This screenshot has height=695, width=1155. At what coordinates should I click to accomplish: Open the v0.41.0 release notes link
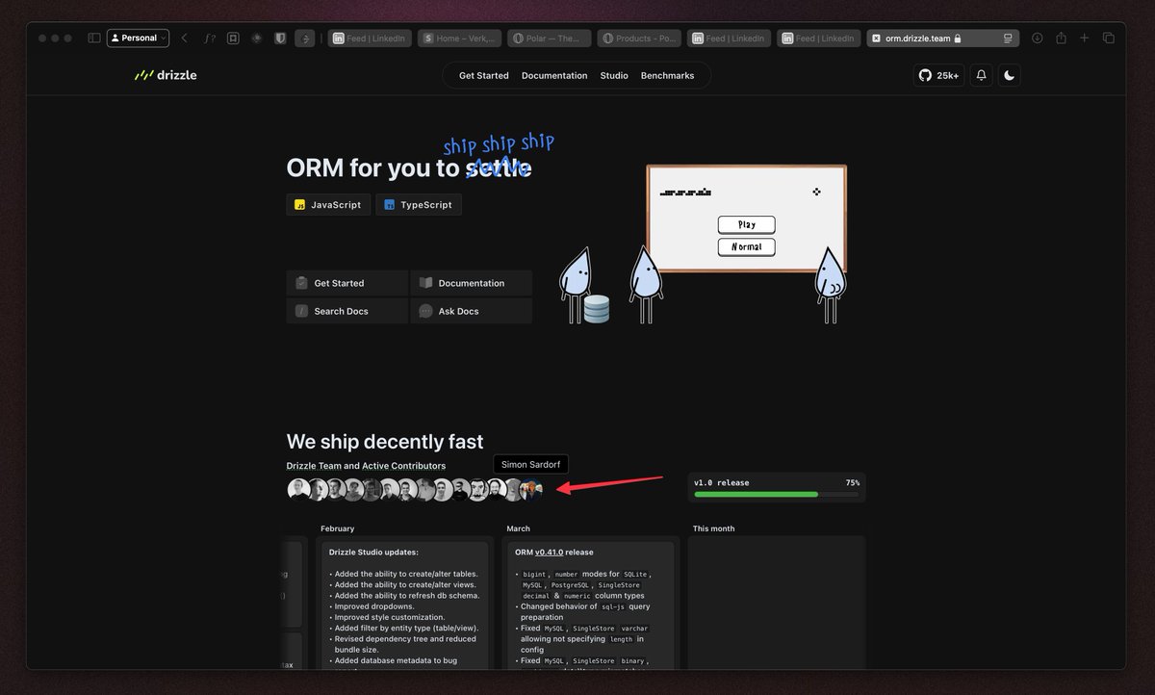[x=549, y=552]
